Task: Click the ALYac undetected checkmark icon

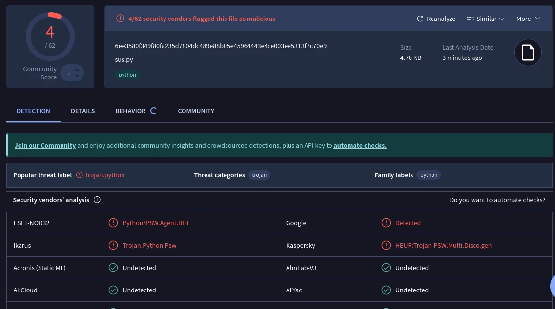Action: tap(386, 290)
